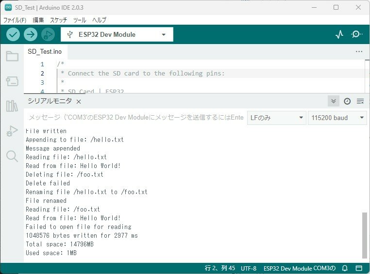The width and height of the screenshot is (370, 274).
Task: Open the Sketchbook folder in sidebar
Action: pos(12,57)
